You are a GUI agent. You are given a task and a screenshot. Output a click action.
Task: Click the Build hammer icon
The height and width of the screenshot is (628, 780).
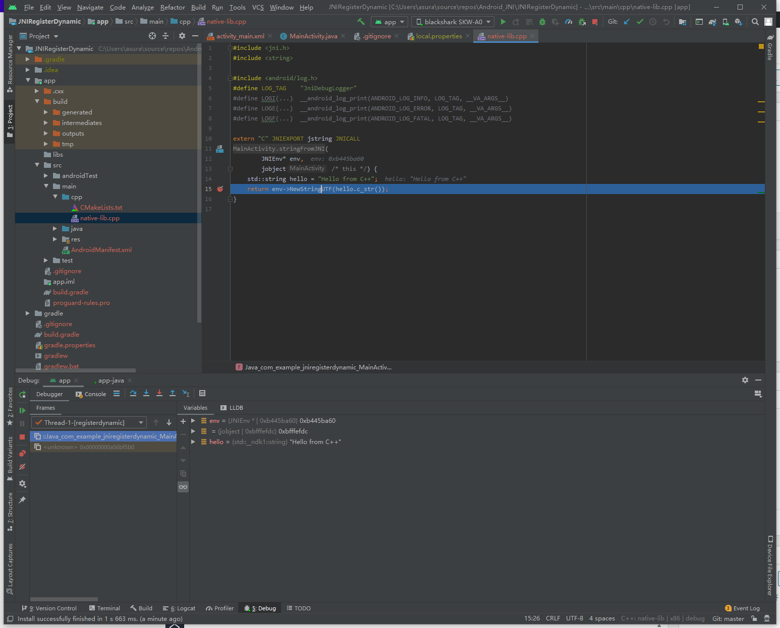(361, 22)
